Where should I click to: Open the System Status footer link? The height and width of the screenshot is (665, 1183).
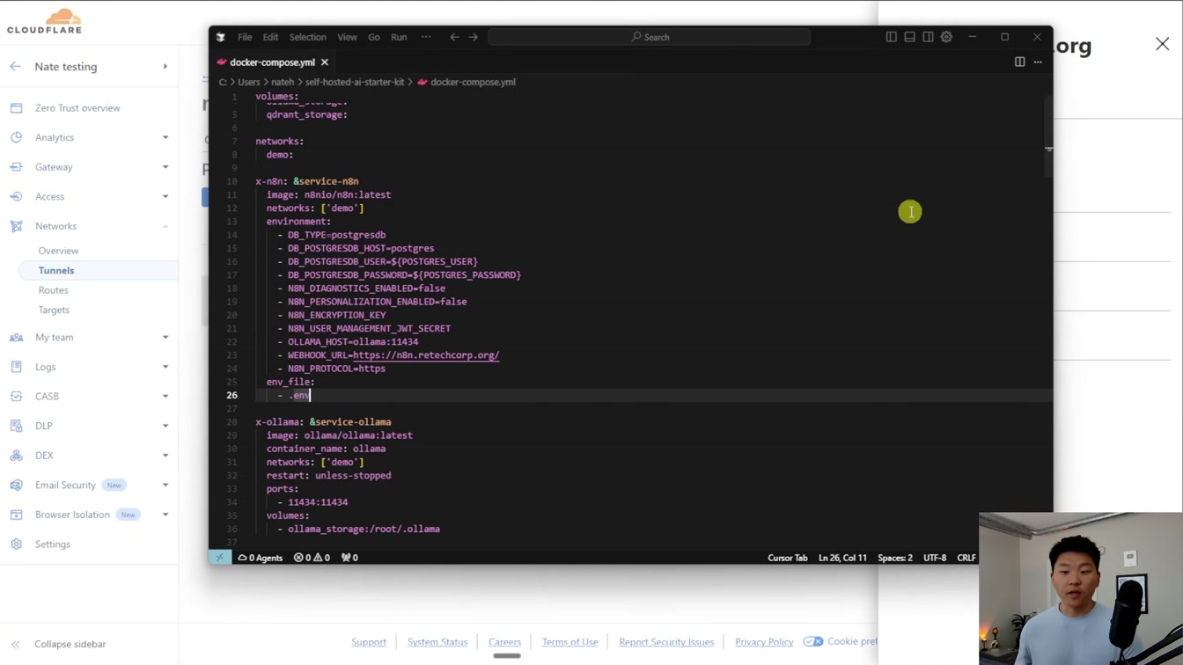click(x=437, y=642)
